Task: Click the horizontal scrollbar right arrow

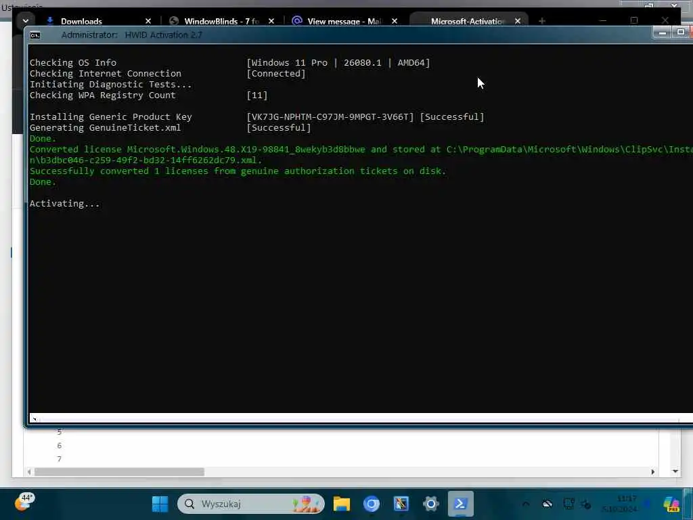Action: [x=653, y=472]
